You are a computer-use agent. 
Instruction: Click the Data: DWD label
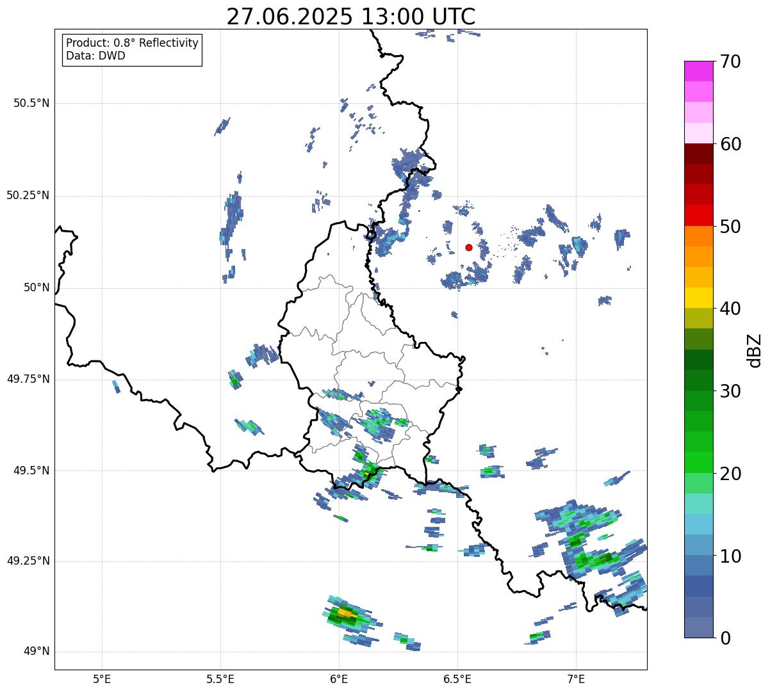(95, 56)
